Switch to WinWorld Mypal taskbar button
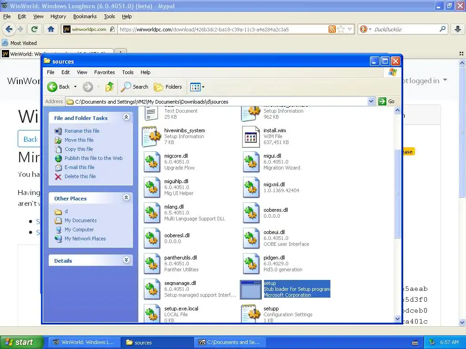The height and width of the screenshot is (349, 466). (84, 342)
